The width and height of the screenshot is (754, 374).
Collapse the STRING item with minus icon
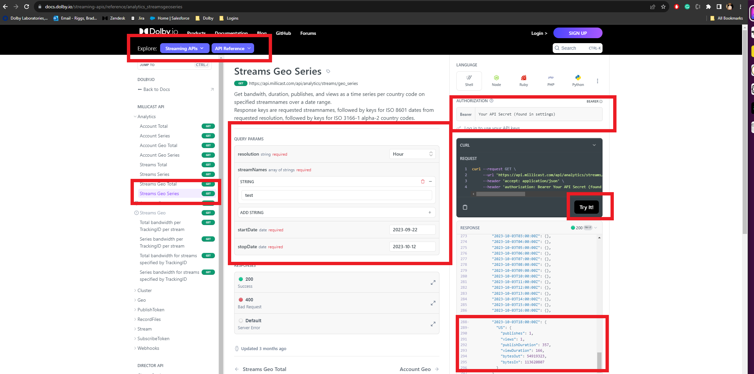pyautogui.click(x=430, y=182)
